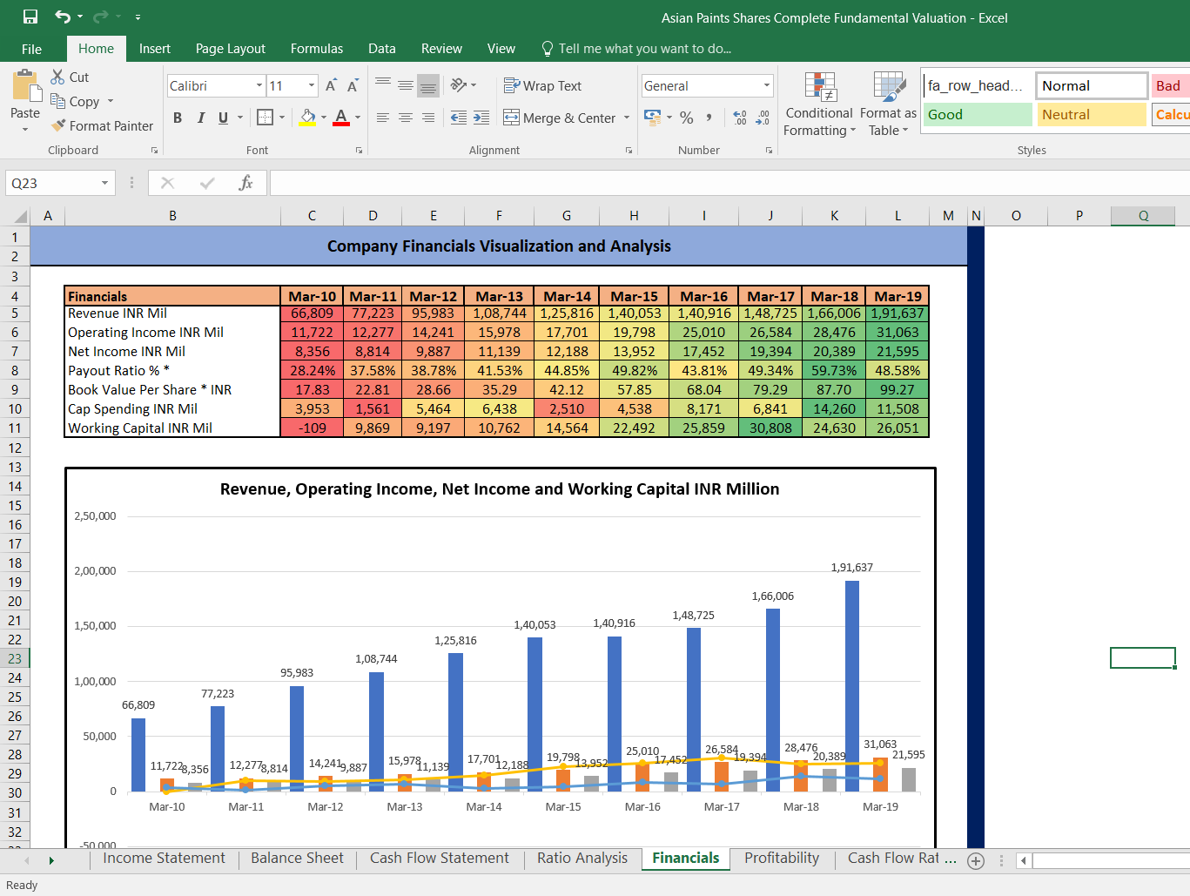
Task: Click Merge & Center button
Action: [x=560, y=118]
